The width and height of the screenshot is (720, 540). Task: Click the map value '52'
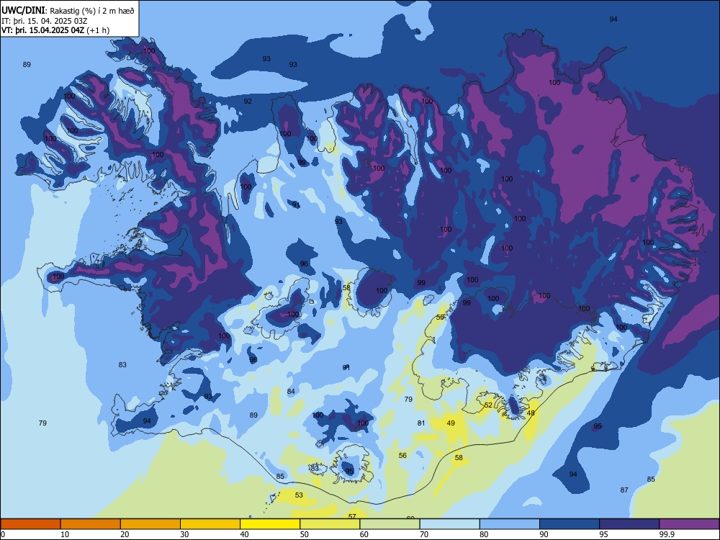(488, 405)
